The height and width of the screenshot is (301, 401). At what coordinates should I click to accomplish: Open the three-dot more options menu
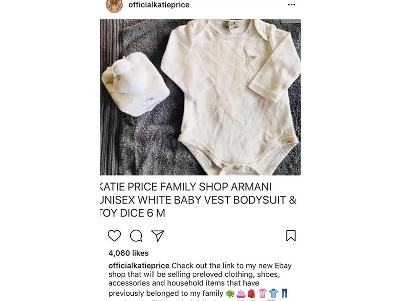[x=291, y=5]
